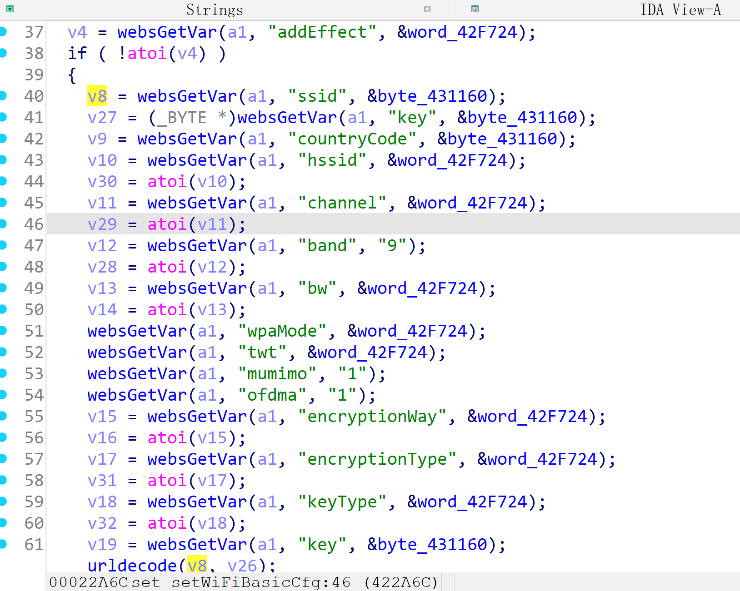Select variable v28 on line 48
The height and width of the screenshot is (591, 740).
click(x=102, y=267)
